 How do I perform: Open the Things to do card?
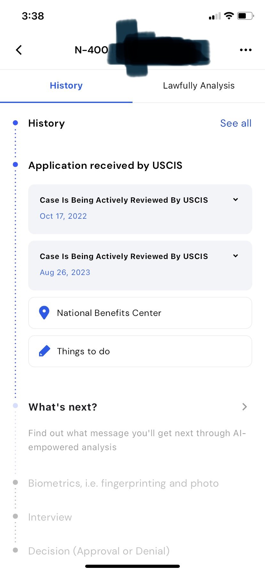[140, 351]
